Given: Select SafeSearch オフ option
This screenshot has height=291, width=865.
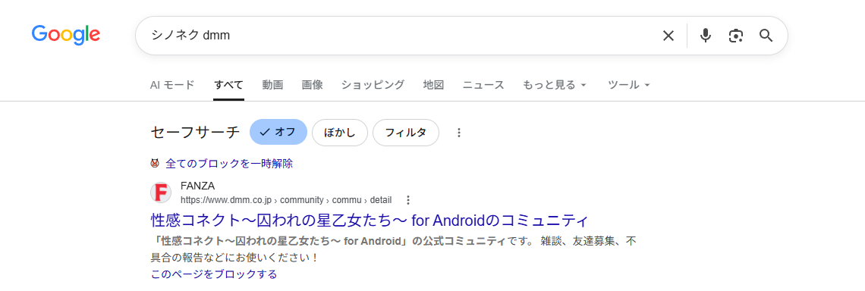Looking at the screenshot, I should 278,133.
